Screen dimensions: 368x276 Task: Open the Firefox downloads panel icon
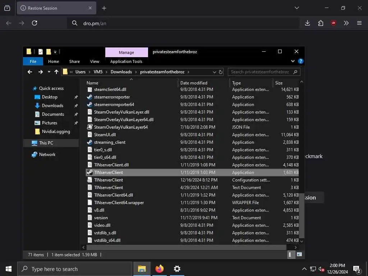pos(308,23)
